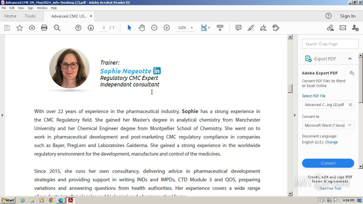
Task: Switch to the Home tab
Action: pyautogui.click(x=10, y=16)
